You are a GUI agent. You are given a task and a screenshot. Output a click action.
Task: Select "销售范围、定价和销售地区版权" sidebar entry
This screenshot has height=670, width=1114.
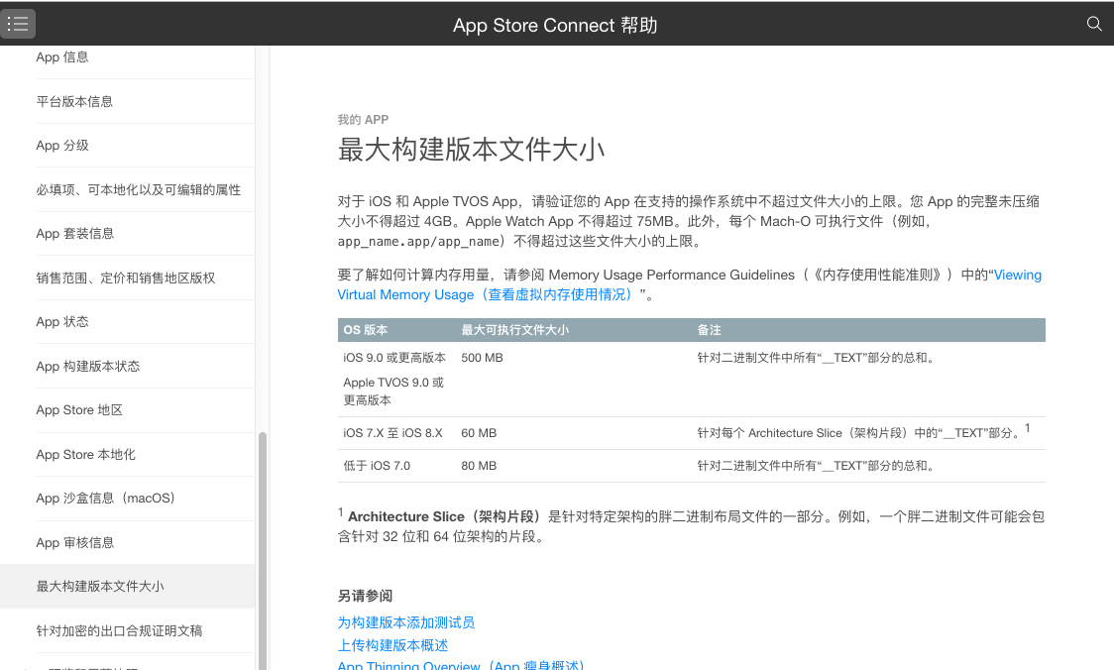[x=126, y=278]
